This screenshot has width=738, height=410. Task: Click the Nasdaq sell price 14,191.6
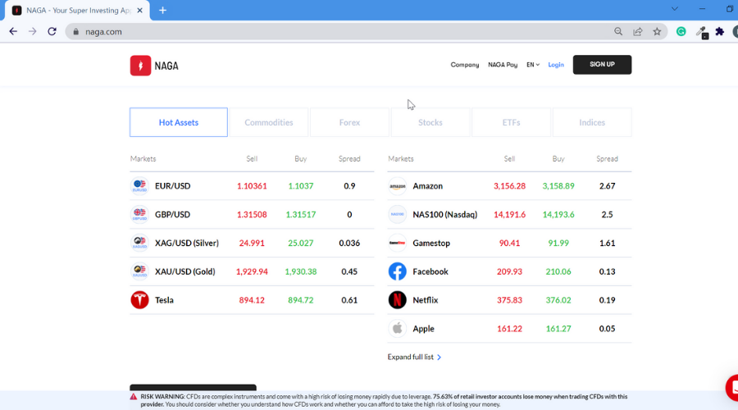(509, 214)
